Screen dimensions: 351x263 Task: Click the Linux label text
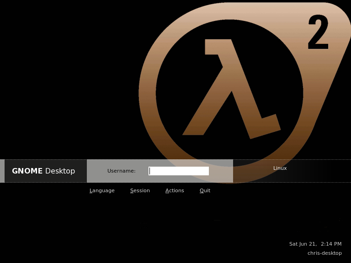click(280, 168)
